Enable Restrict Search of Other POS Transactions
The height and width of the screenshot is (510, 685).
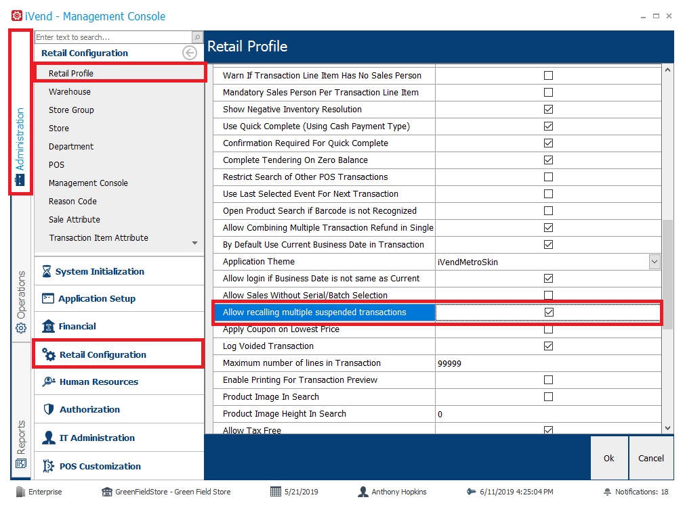tap(548, 177)
